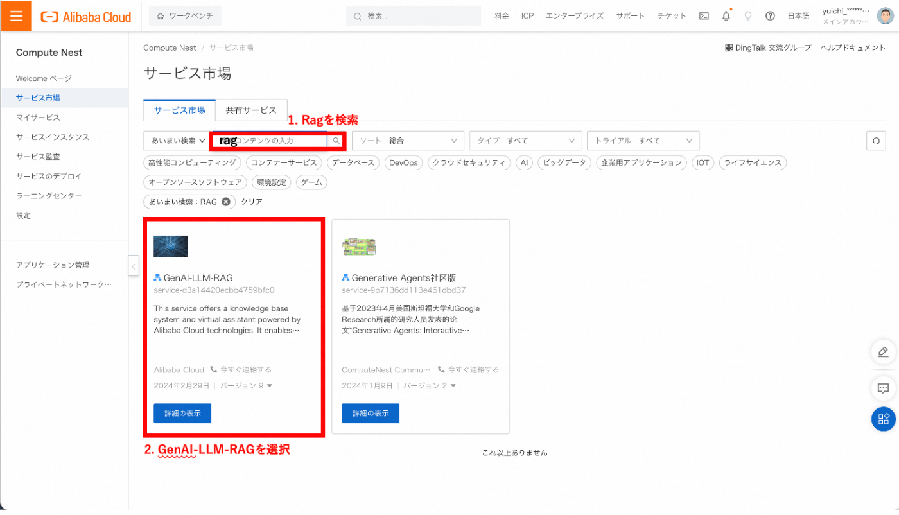899x515 pixels.
Task: Expand バージョン 2 version selector
Action: click(x=429, y=386)
